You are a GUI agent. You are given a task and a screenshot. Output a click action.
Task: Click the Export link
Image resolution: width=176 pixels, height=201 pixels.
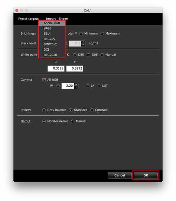63,19
